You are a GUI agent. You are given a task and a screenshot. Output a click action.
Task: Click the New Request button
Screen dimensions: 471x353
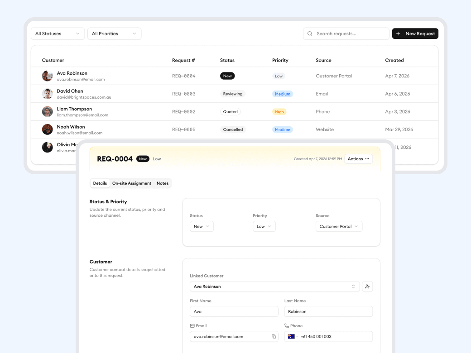pyautogui.click(x=415, y=33)
